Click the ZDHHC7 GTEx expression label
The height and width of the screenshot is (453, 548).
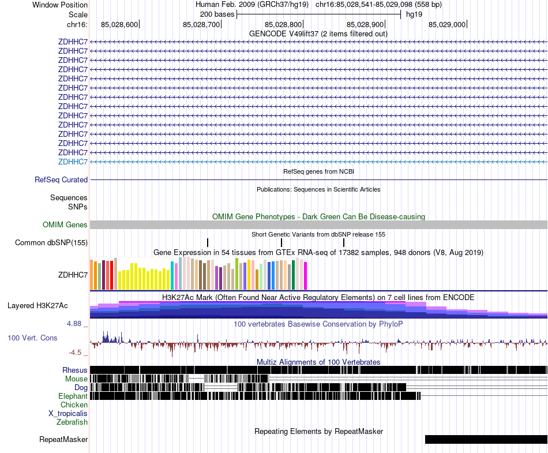pyautogui.click(x=73, y=275)
